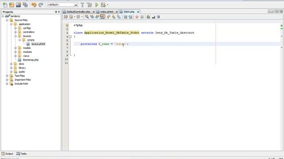Click the Uncomment editor toolbar icon
Screen dimensions: 284x159
(154, 17)
